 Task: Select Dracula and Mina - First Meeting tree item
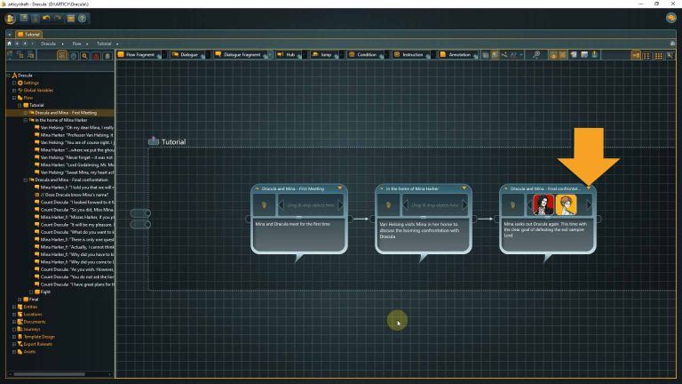click(66, 113)
